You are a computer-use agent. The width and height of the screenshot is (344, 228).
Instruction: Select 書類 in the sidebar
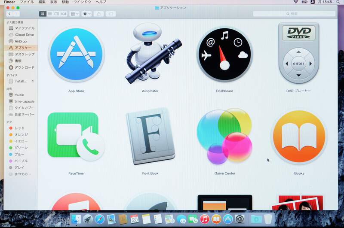(x=21, y=61)
